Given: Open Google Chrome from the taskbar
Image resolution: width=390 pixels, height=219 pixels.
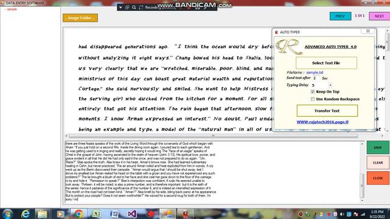Looking at the screenshot, I should point(79,214).
